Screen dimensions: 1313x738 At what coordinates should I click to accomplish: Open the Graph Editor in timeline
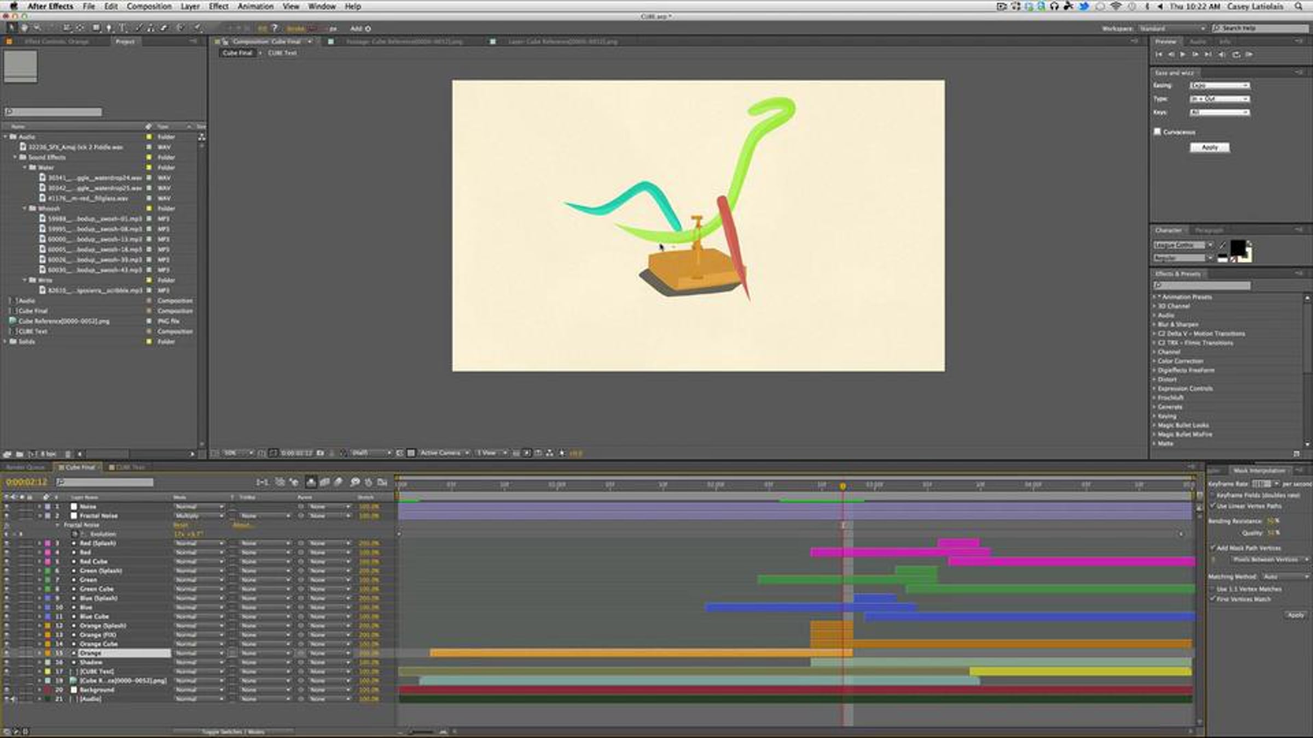[x=382, y=482]
